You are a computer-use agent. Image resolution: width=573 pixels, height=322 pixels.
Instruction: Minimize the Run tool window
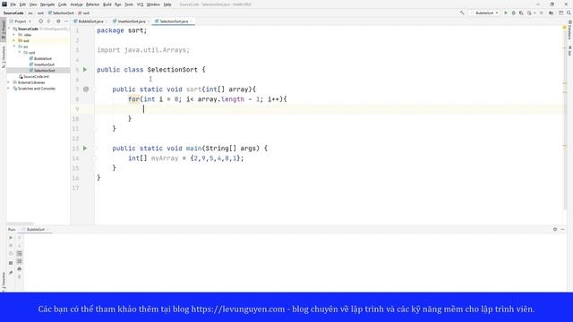coord(563,229)
